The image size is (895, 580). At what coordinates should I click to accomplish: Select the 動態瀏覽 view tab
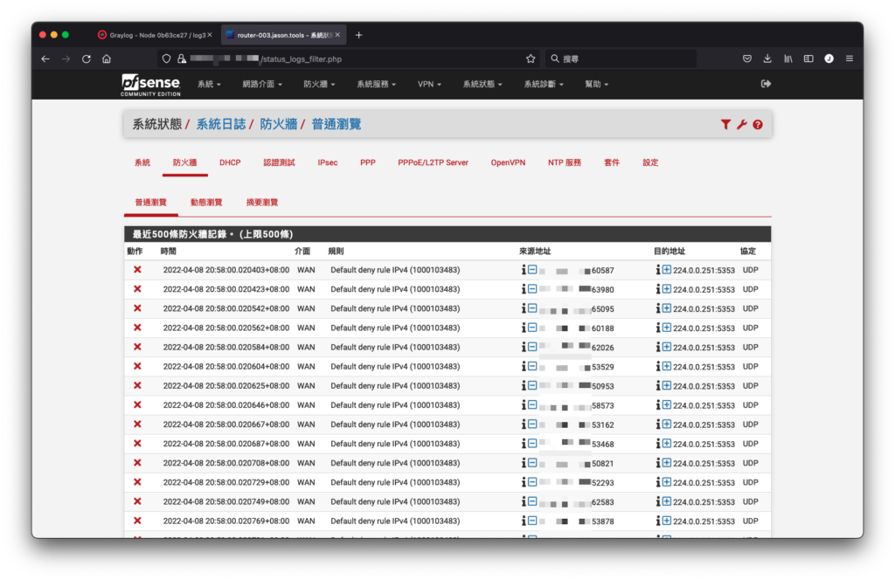tap(206, 203)
